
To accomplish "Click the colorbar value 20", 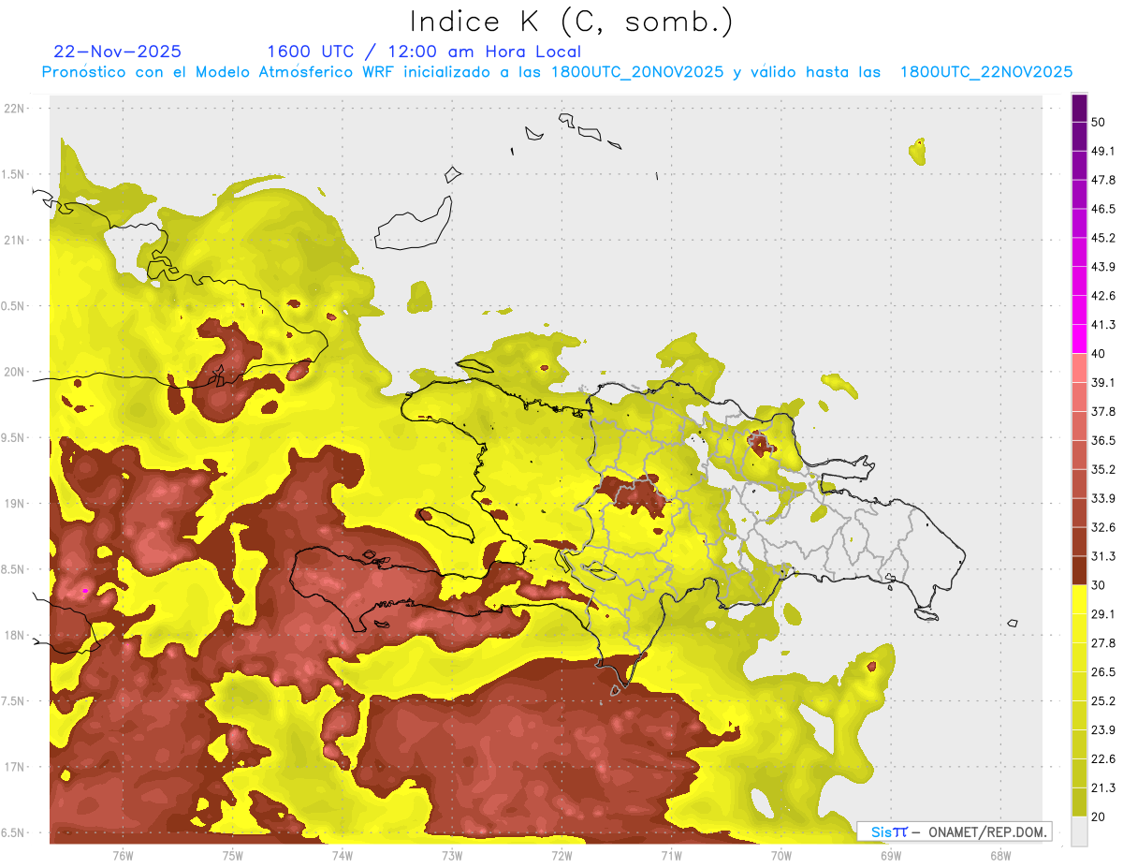I will click(x=1099, y=817).
